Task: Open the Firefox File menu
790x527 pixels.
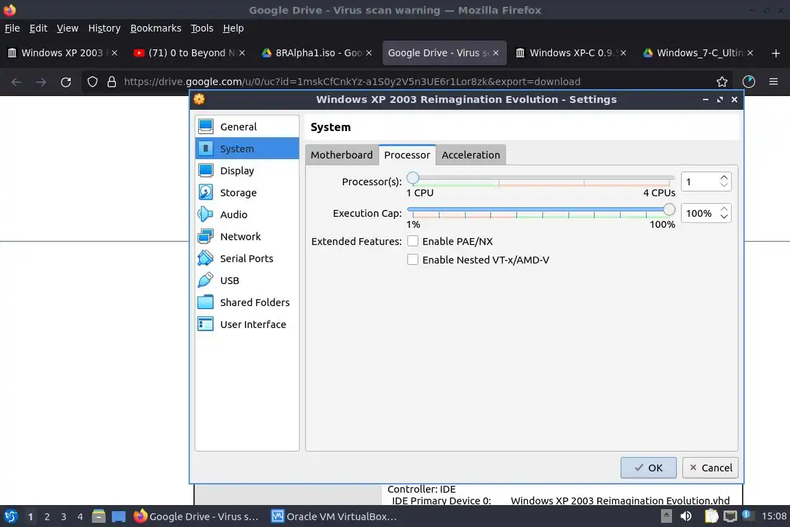Action: tap(12, 28)
